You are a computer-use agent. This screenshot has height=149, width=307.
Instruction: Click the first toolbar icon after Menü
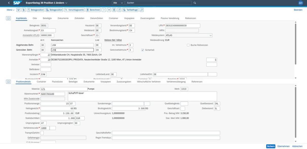pos(19,10)
